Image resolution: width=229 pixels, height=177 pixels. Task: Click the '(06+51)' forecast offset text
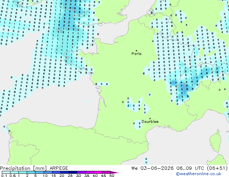[x=217, y=168]
